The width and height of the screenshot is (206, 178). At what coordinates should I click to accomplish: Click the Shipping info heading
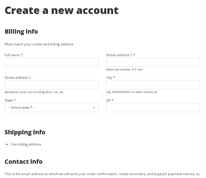(x=25, y=132)
